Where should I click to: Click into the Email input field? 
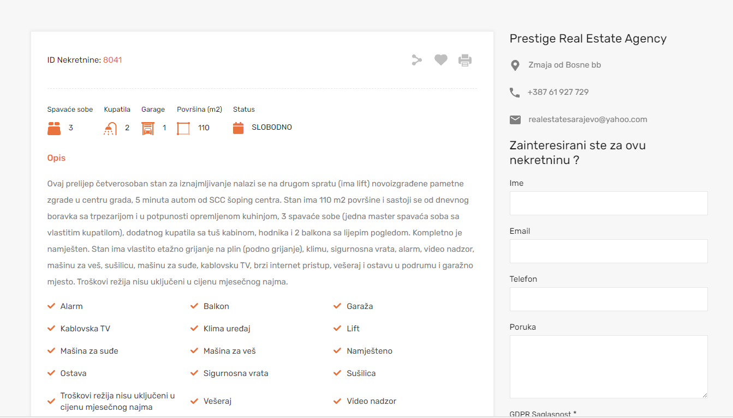click(609, 251)
